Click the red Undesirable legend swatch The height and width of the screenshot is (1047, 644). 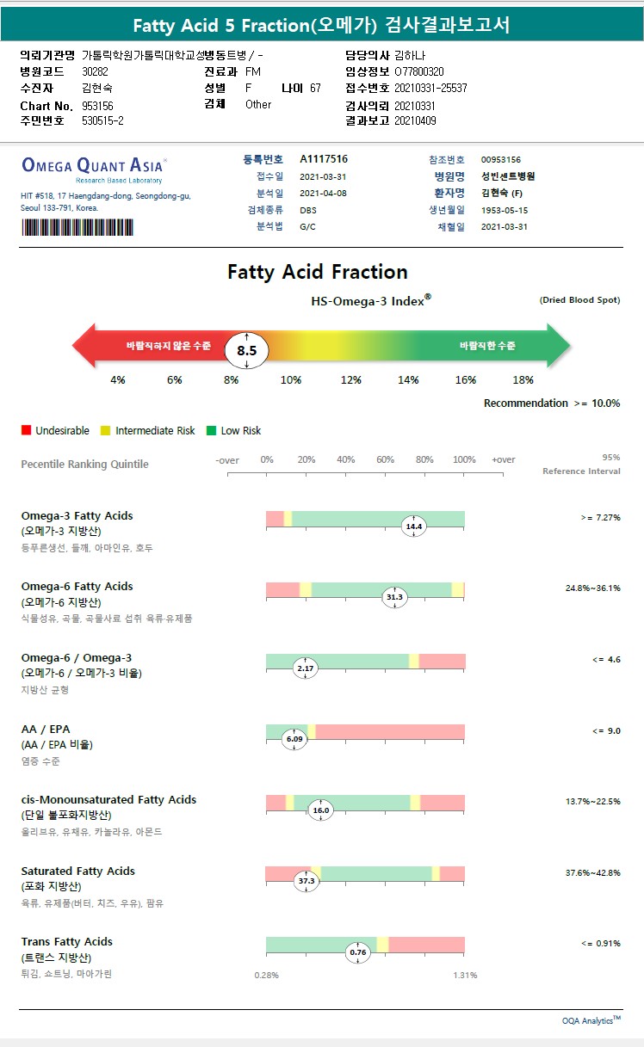pyautogui.click(x=26, y=430)
